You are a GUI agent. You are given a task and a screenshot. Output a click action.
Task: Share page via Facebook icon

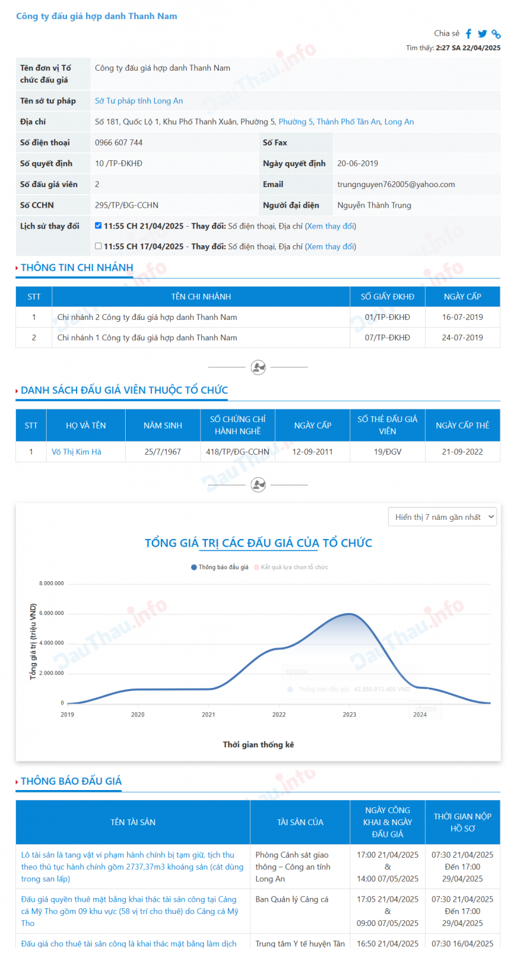point(468,34)
